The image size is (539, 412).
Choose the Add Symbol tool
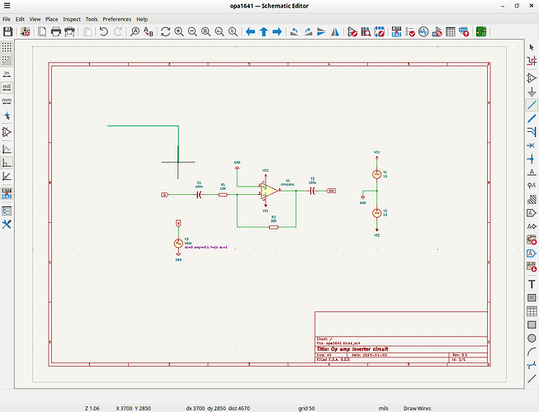coord(532,78)
